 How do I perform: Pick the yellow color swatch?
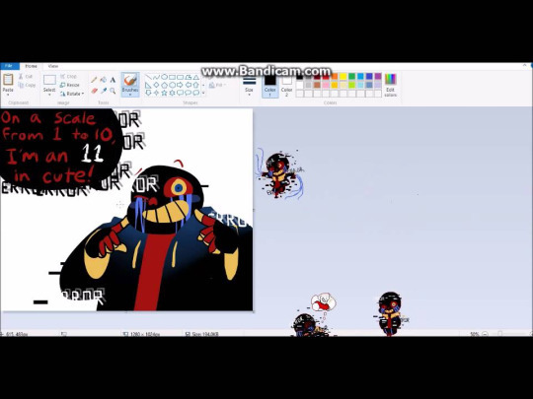click(x=343, y=77)
